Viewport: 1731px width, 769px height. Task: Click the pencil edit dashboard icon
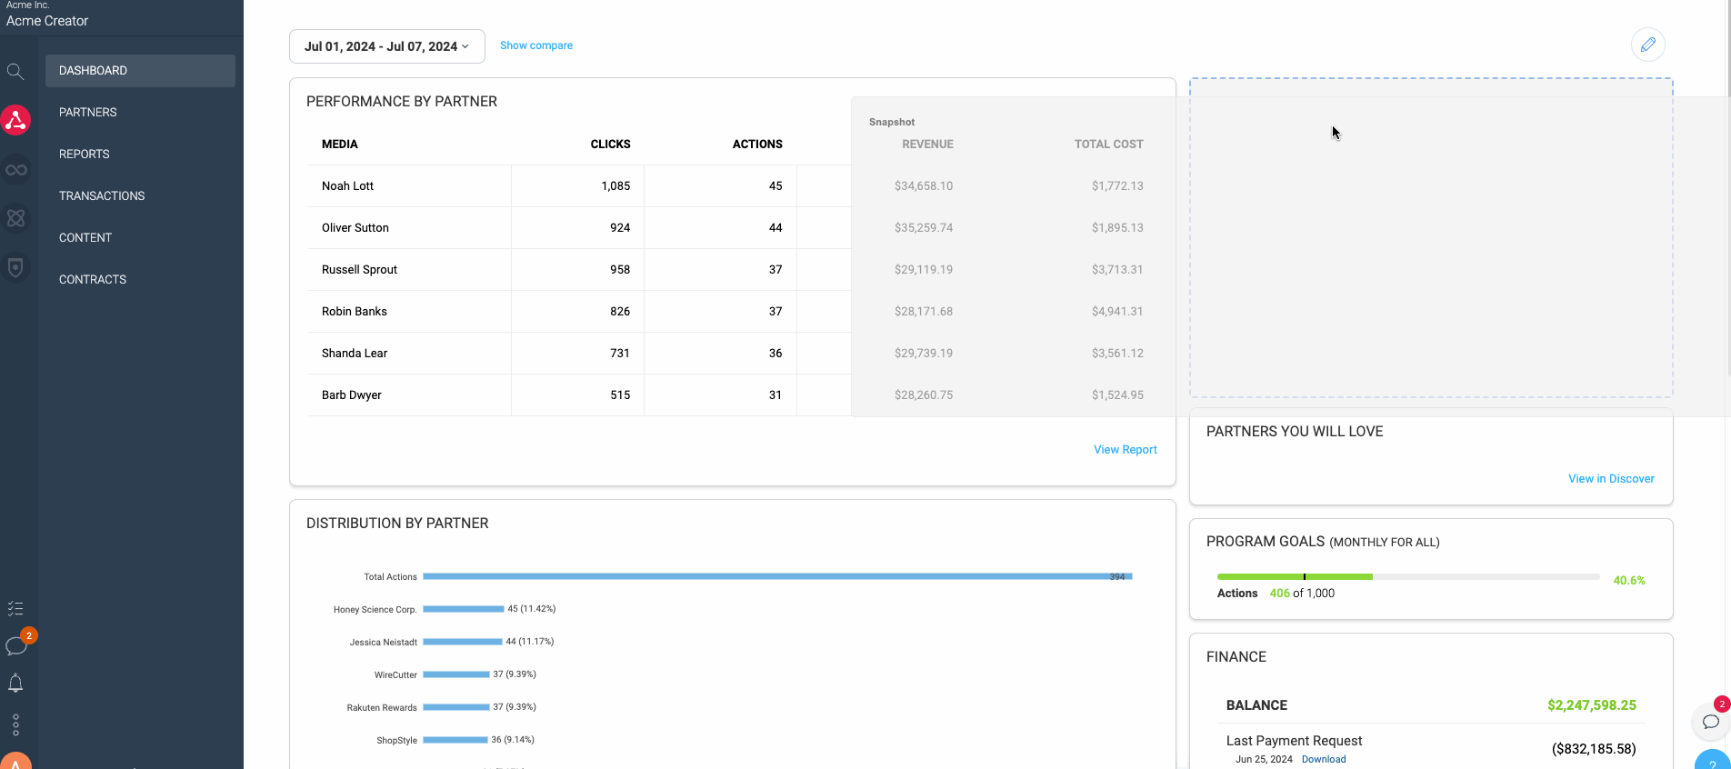point(1647,45)
